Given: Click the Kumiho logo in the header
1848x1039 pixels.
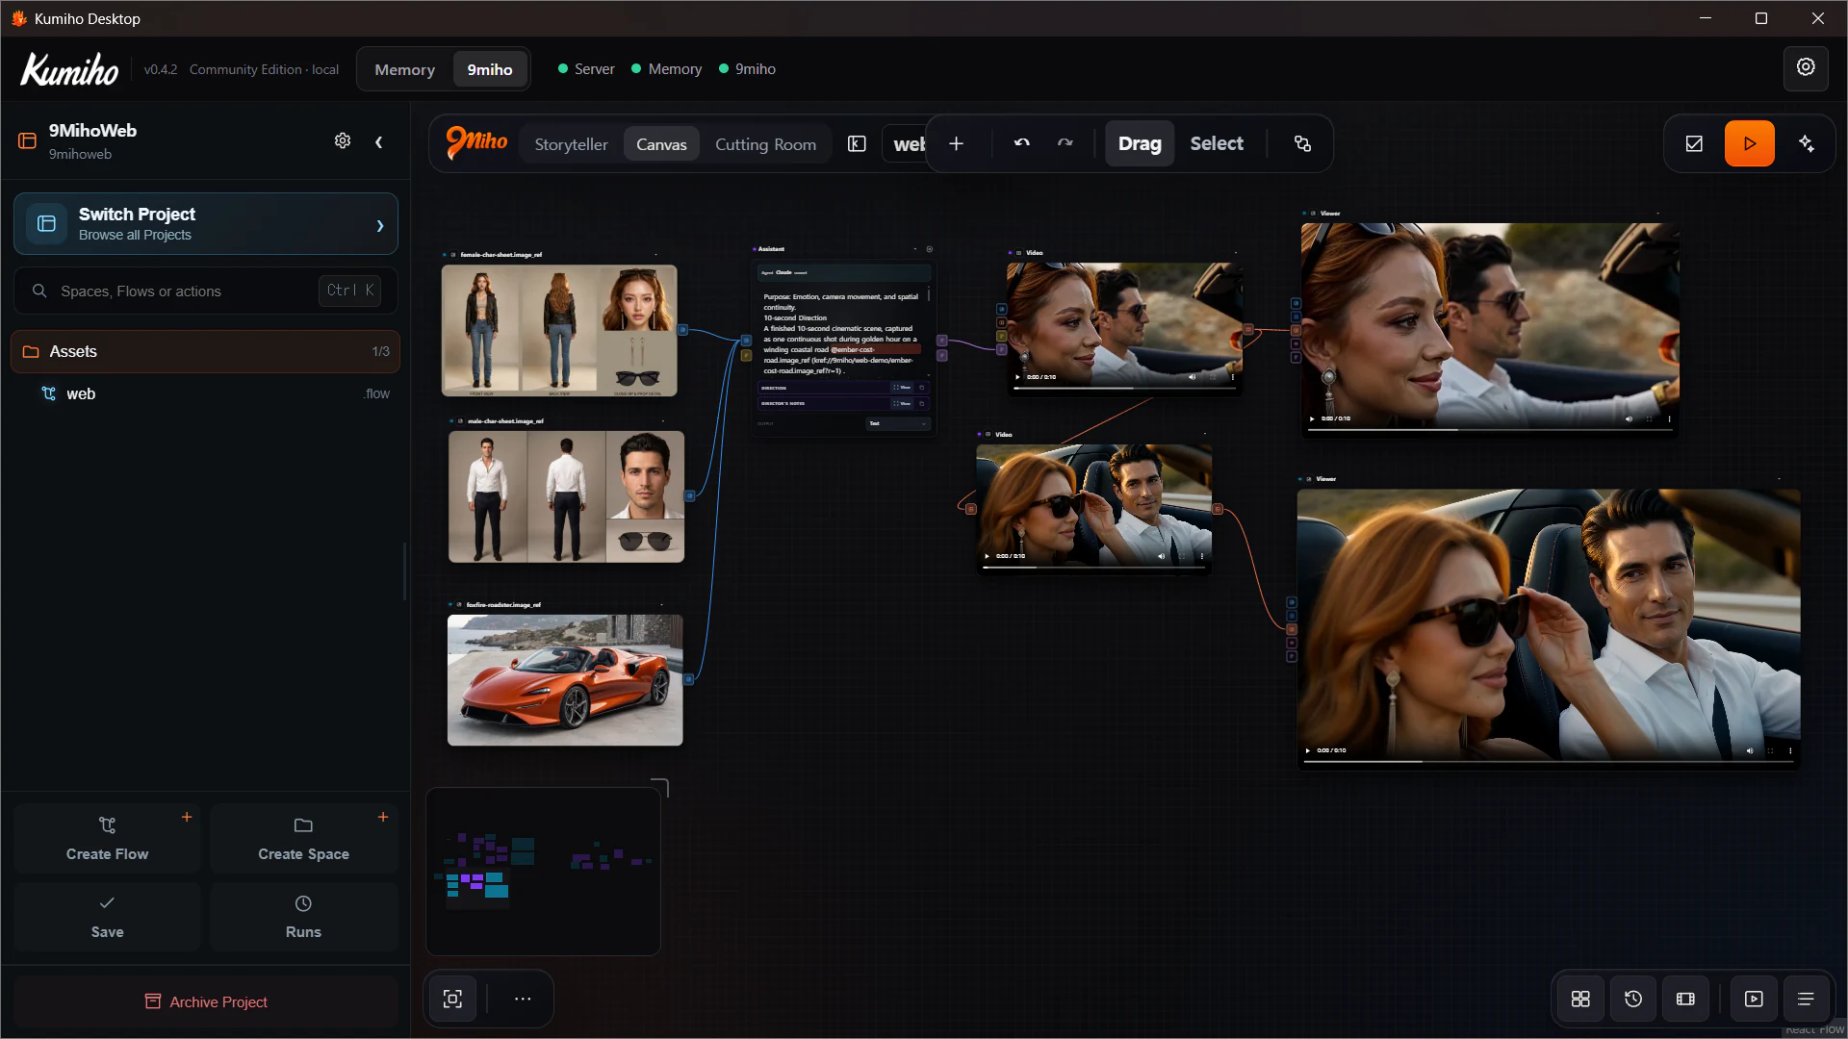Looking at the screenshot, I should click(69, 69).
